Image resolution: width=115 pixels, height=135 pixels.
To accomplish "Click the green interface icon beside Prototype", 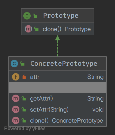I will (27, 16).
